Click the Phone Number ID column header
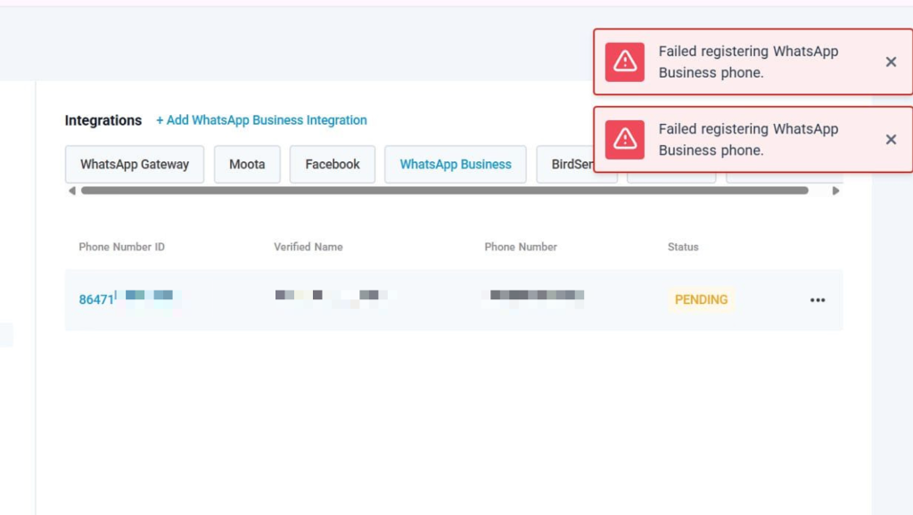 [121, 247]
